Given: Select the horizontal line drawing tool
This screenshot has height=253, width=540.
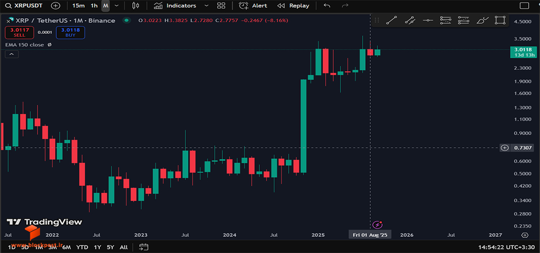Looking at the screenshot, I should [428, 20].
